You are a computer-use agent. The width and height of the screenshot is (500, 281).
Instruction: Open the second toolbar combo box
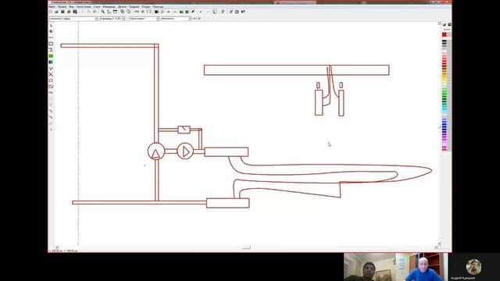click(112, 19)
